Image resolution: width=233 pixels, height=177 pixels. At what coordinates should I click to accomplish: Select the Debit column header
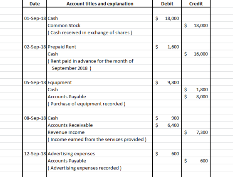pos(167,4)
